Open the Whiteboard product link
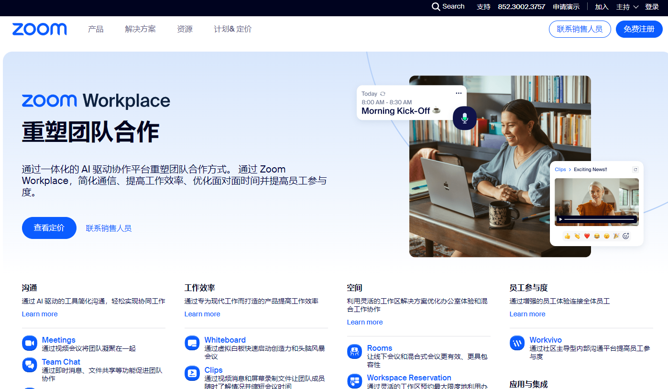This screenshot has width=668, height=389. pyautogui.click(x=225, y=340)
